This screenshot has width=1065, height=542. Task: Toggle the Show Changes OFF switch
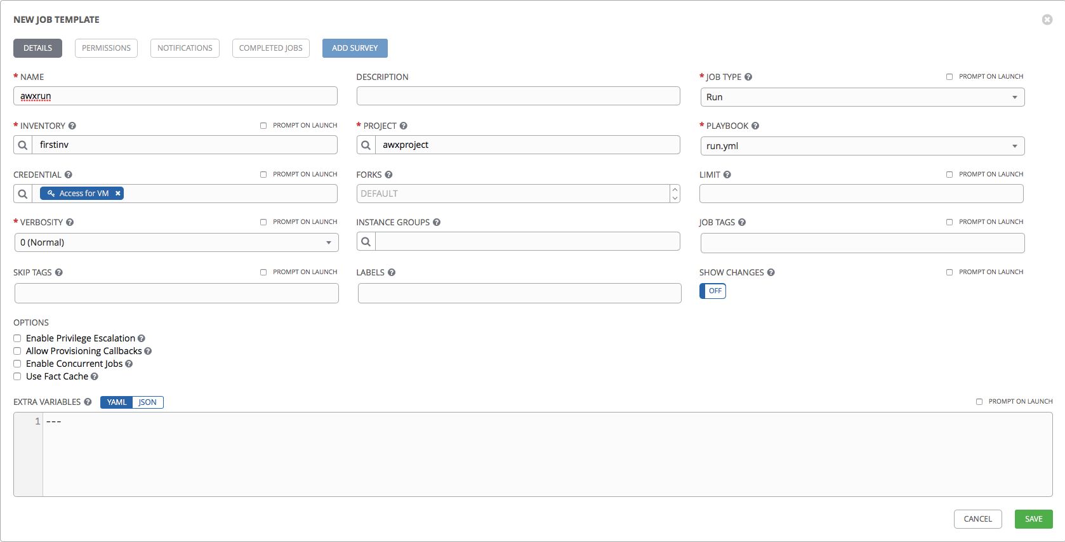[x=713, y=291]
